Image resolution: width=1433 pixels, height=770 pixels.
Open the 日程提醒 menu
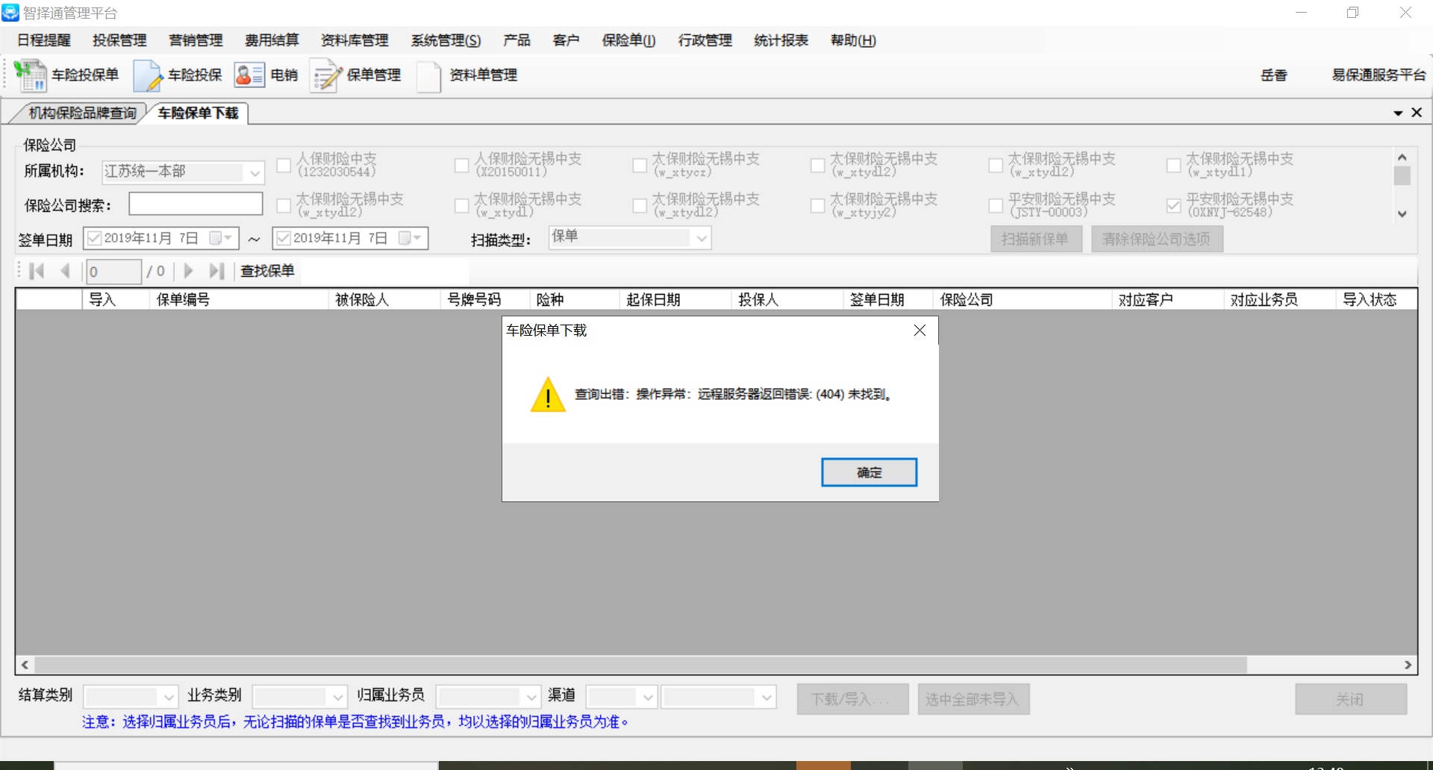click(44, 40)
